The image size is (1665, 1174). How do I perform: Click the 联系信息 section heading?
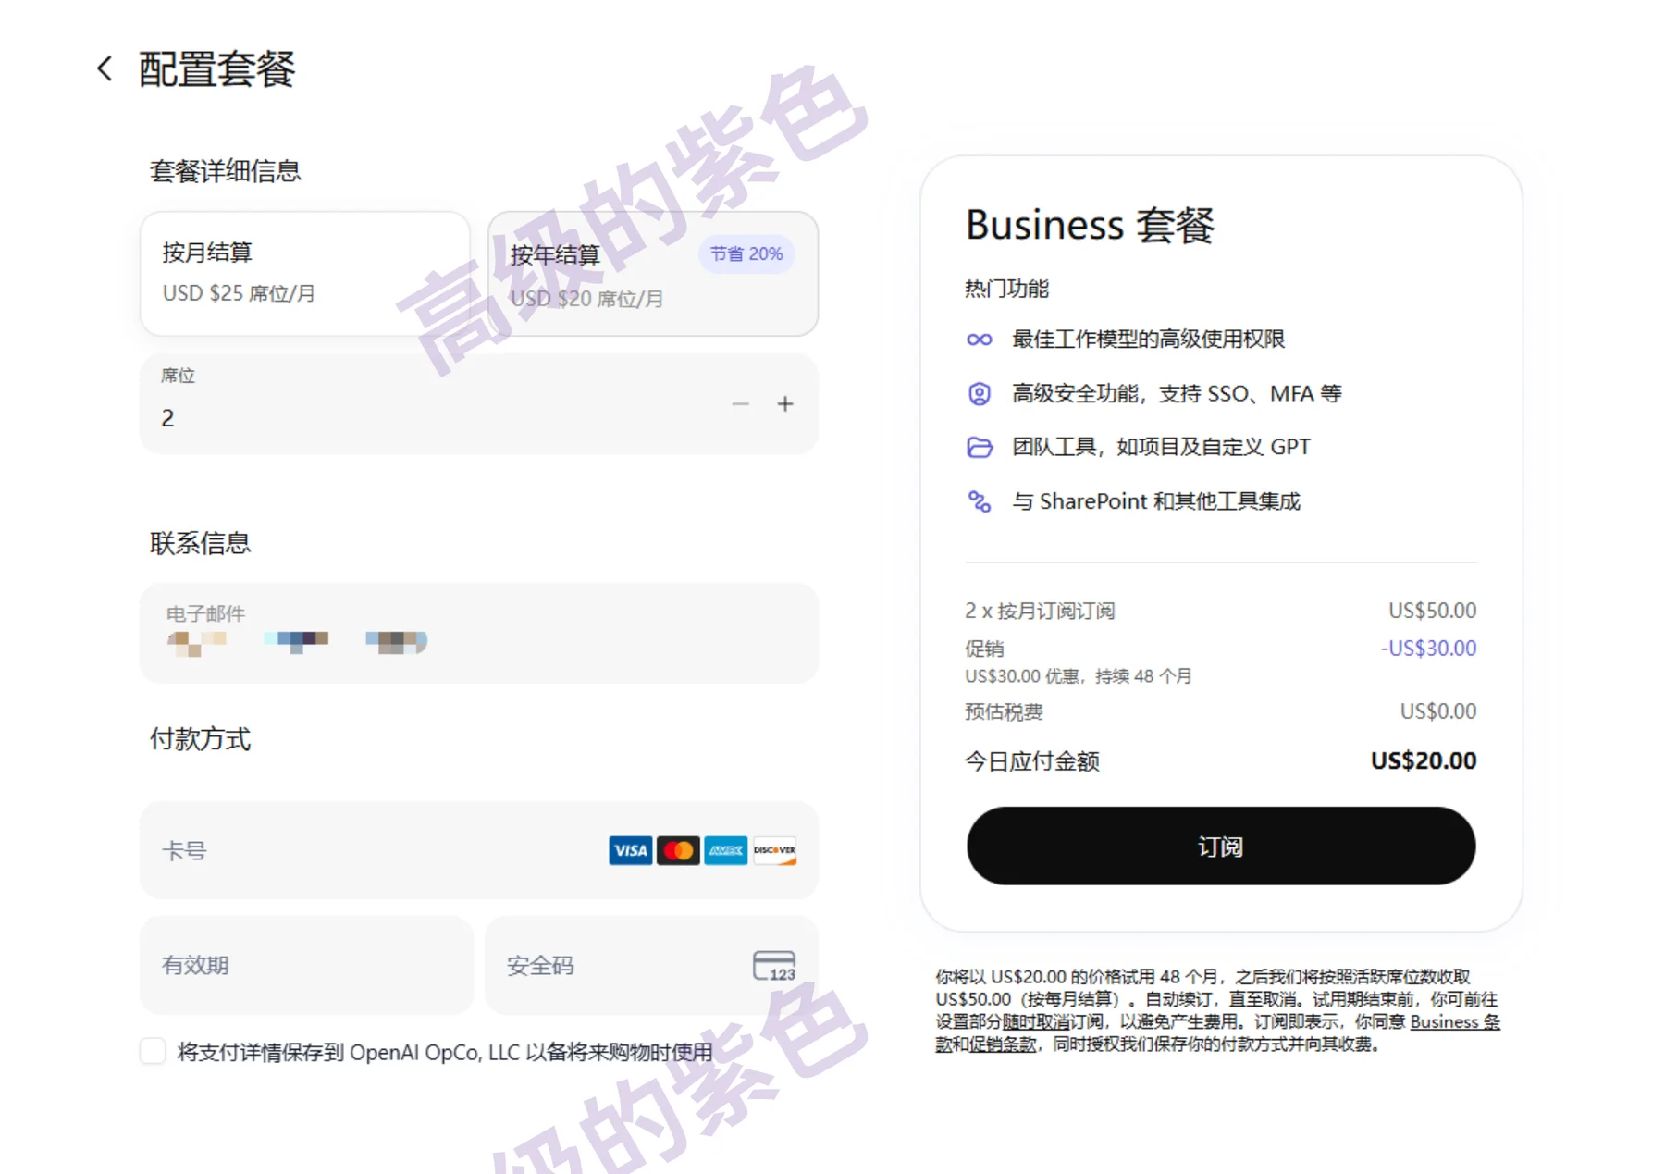200,543
